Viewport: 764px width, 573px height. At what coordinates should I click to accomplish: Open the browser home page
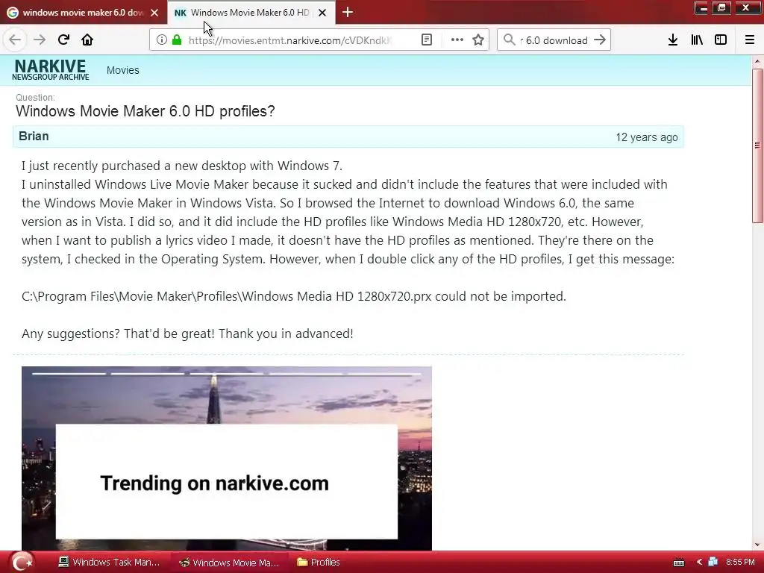coord(87,40)
